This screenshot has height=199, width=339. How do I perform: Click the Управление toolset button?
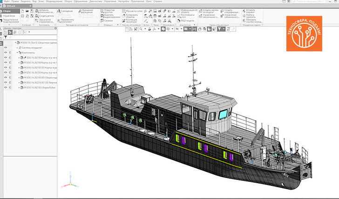(10, 16)
